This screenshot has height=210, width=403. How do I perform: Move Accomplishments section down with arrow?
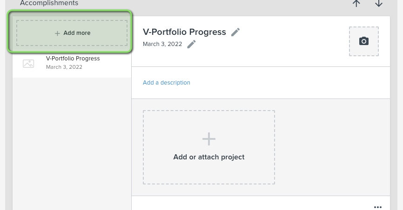click(x=379, y=3)
